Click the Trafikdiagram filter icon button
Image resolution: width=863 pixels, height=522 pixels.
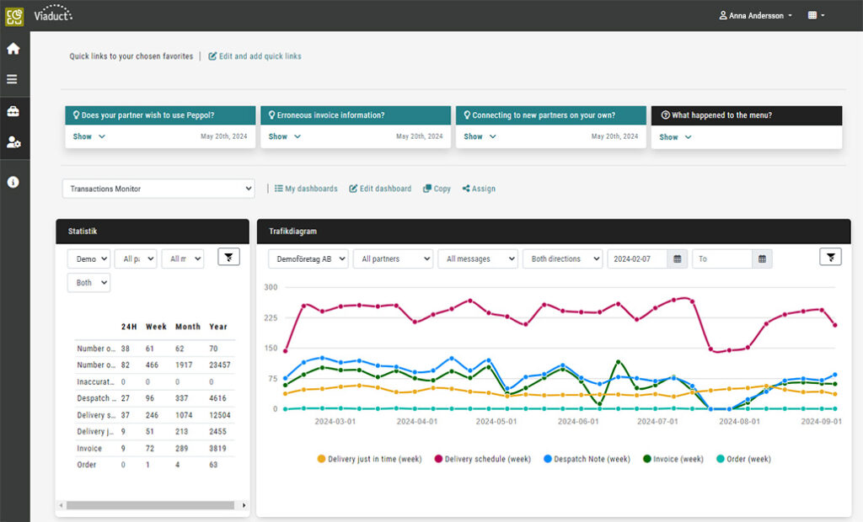click(830, 258)
